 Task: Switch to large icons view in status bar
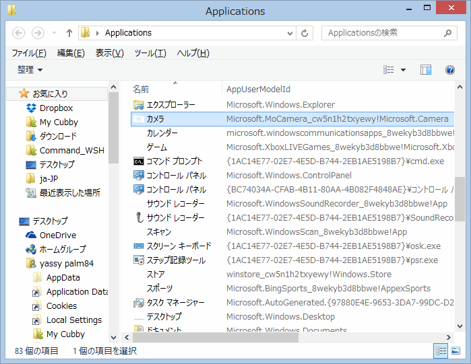point(456,351)
